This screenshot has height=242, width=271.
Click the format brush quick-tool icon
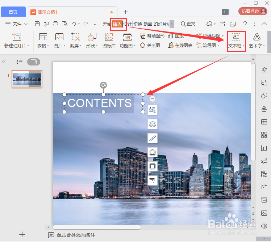pos(153,138)
